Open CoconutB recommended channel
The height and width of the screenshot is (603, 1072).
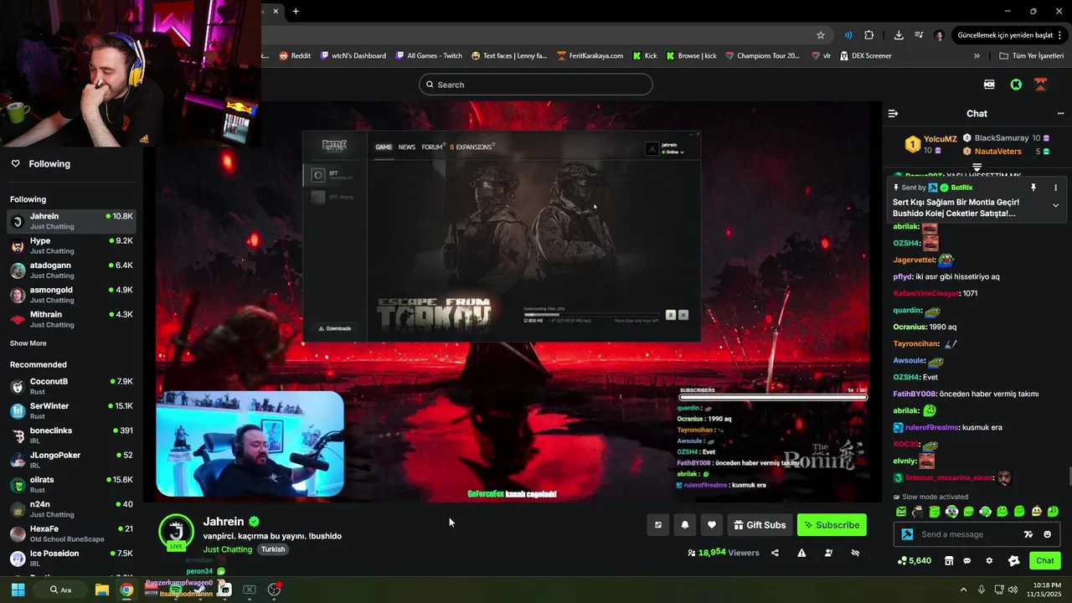pos(71,386)
